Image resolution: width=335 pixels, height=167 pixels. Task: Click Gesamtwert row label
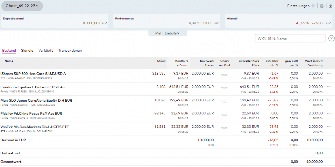11,162
